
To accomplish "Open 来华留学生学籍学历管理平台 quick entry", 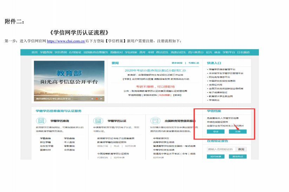I will (x=226, y=73).
